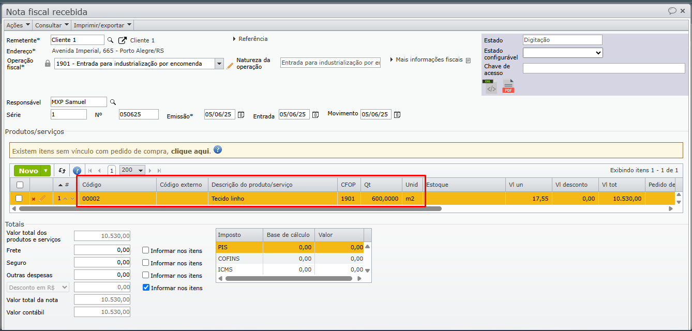Open grid help question-mark icon
Screen dimensions: 692x331
[x=77, y=171]
